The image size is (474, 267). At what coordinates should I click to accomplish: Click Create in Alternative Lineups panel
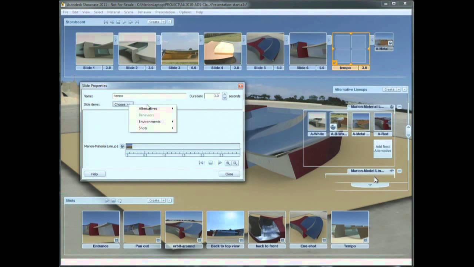tap(389, 89)
